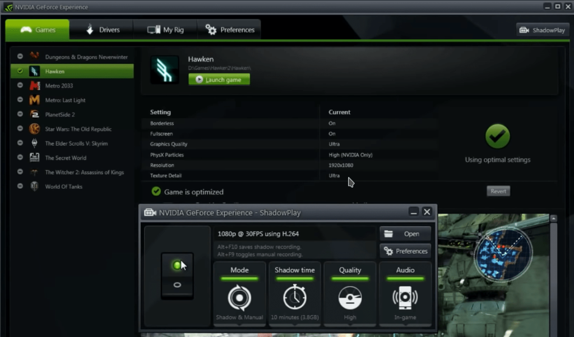Click status circle beside World Of Tanks
The height and width of the screenshot is (337, 574).
20,186
